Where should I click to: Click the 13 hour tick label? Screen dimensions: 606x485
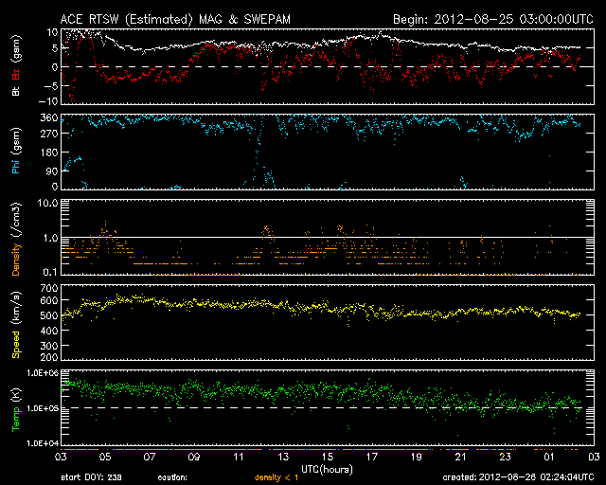tap(283, 458)
